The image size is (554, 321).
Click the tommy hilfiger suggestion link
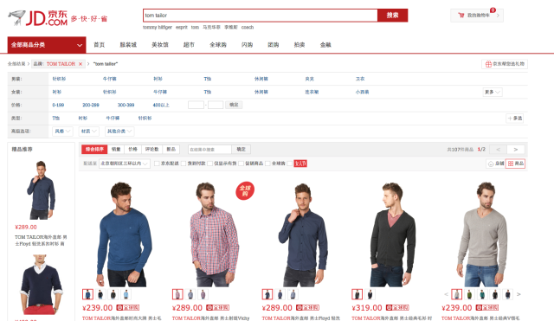pos(158,27)
